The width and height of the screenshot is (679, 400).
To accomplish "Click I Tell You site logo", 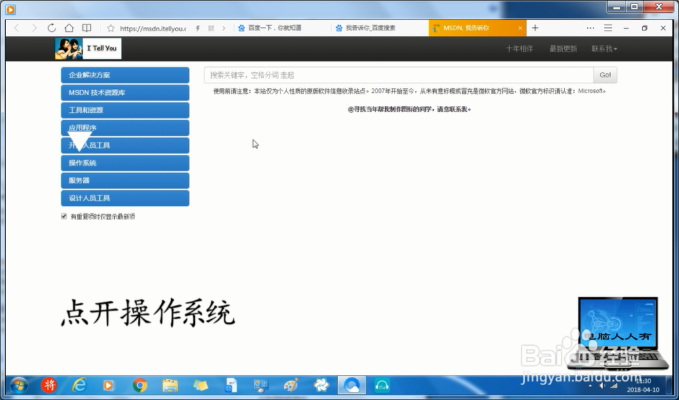I will (x=88, y=48).
